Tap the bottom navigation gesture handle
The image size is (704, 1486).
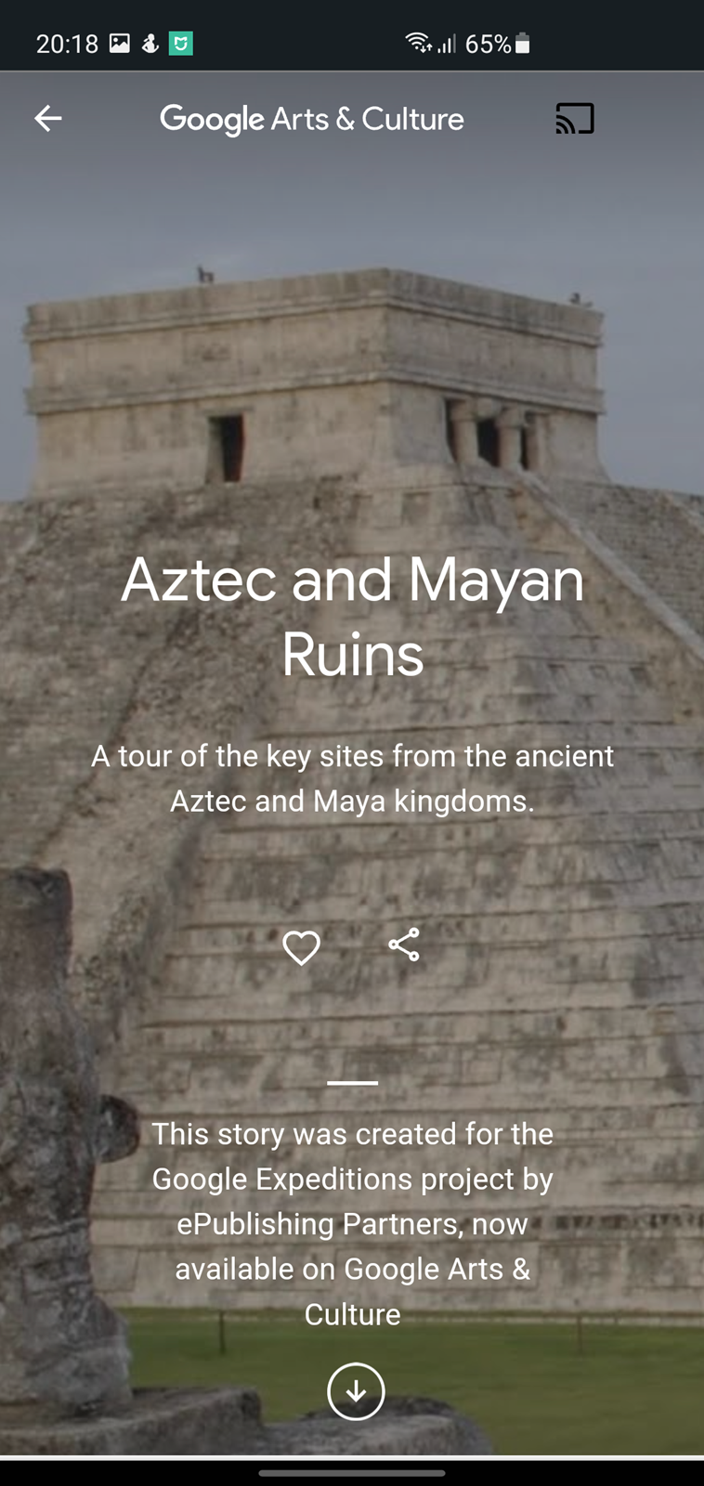click(x=352, y=1472)
